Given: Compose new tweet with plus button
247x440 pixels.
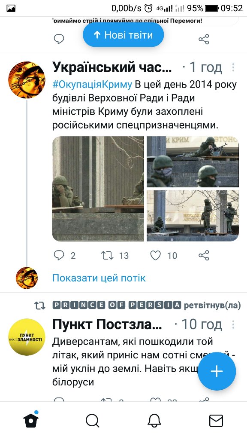Looking at the screenshot, I should tap(217, 371).
